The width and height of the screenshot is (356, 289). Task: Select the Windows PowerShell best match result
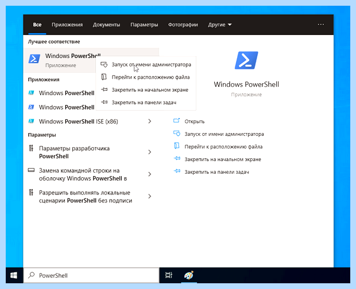pos(91,60)
